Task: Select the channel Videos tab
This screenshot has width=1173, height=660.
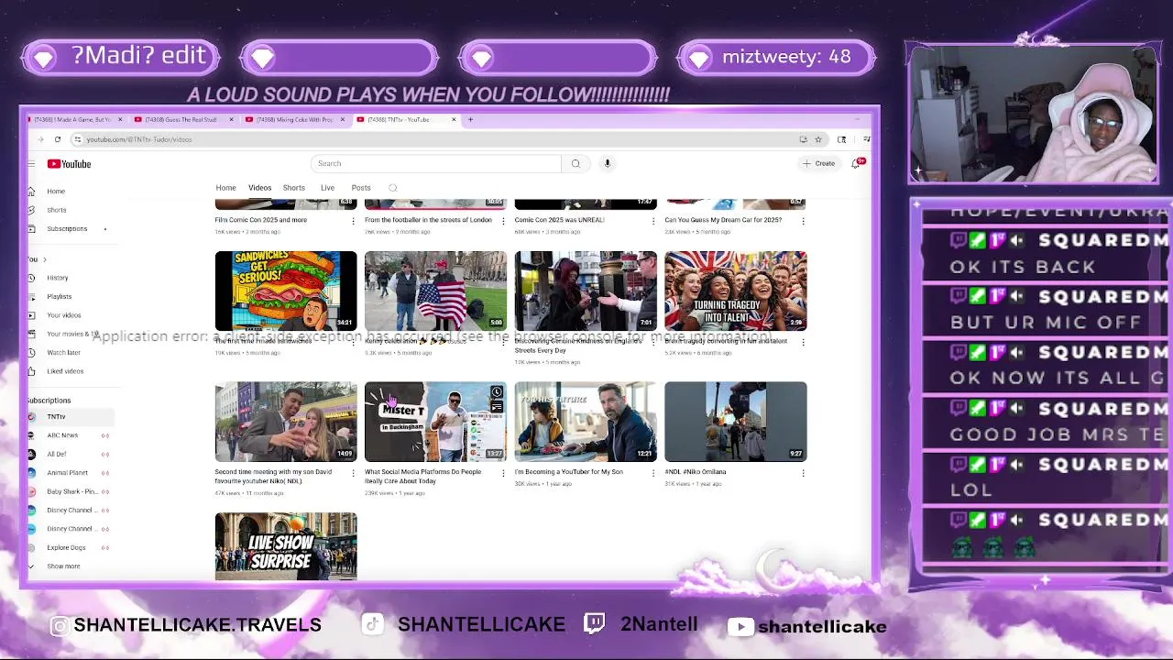Action: (259, 188)
